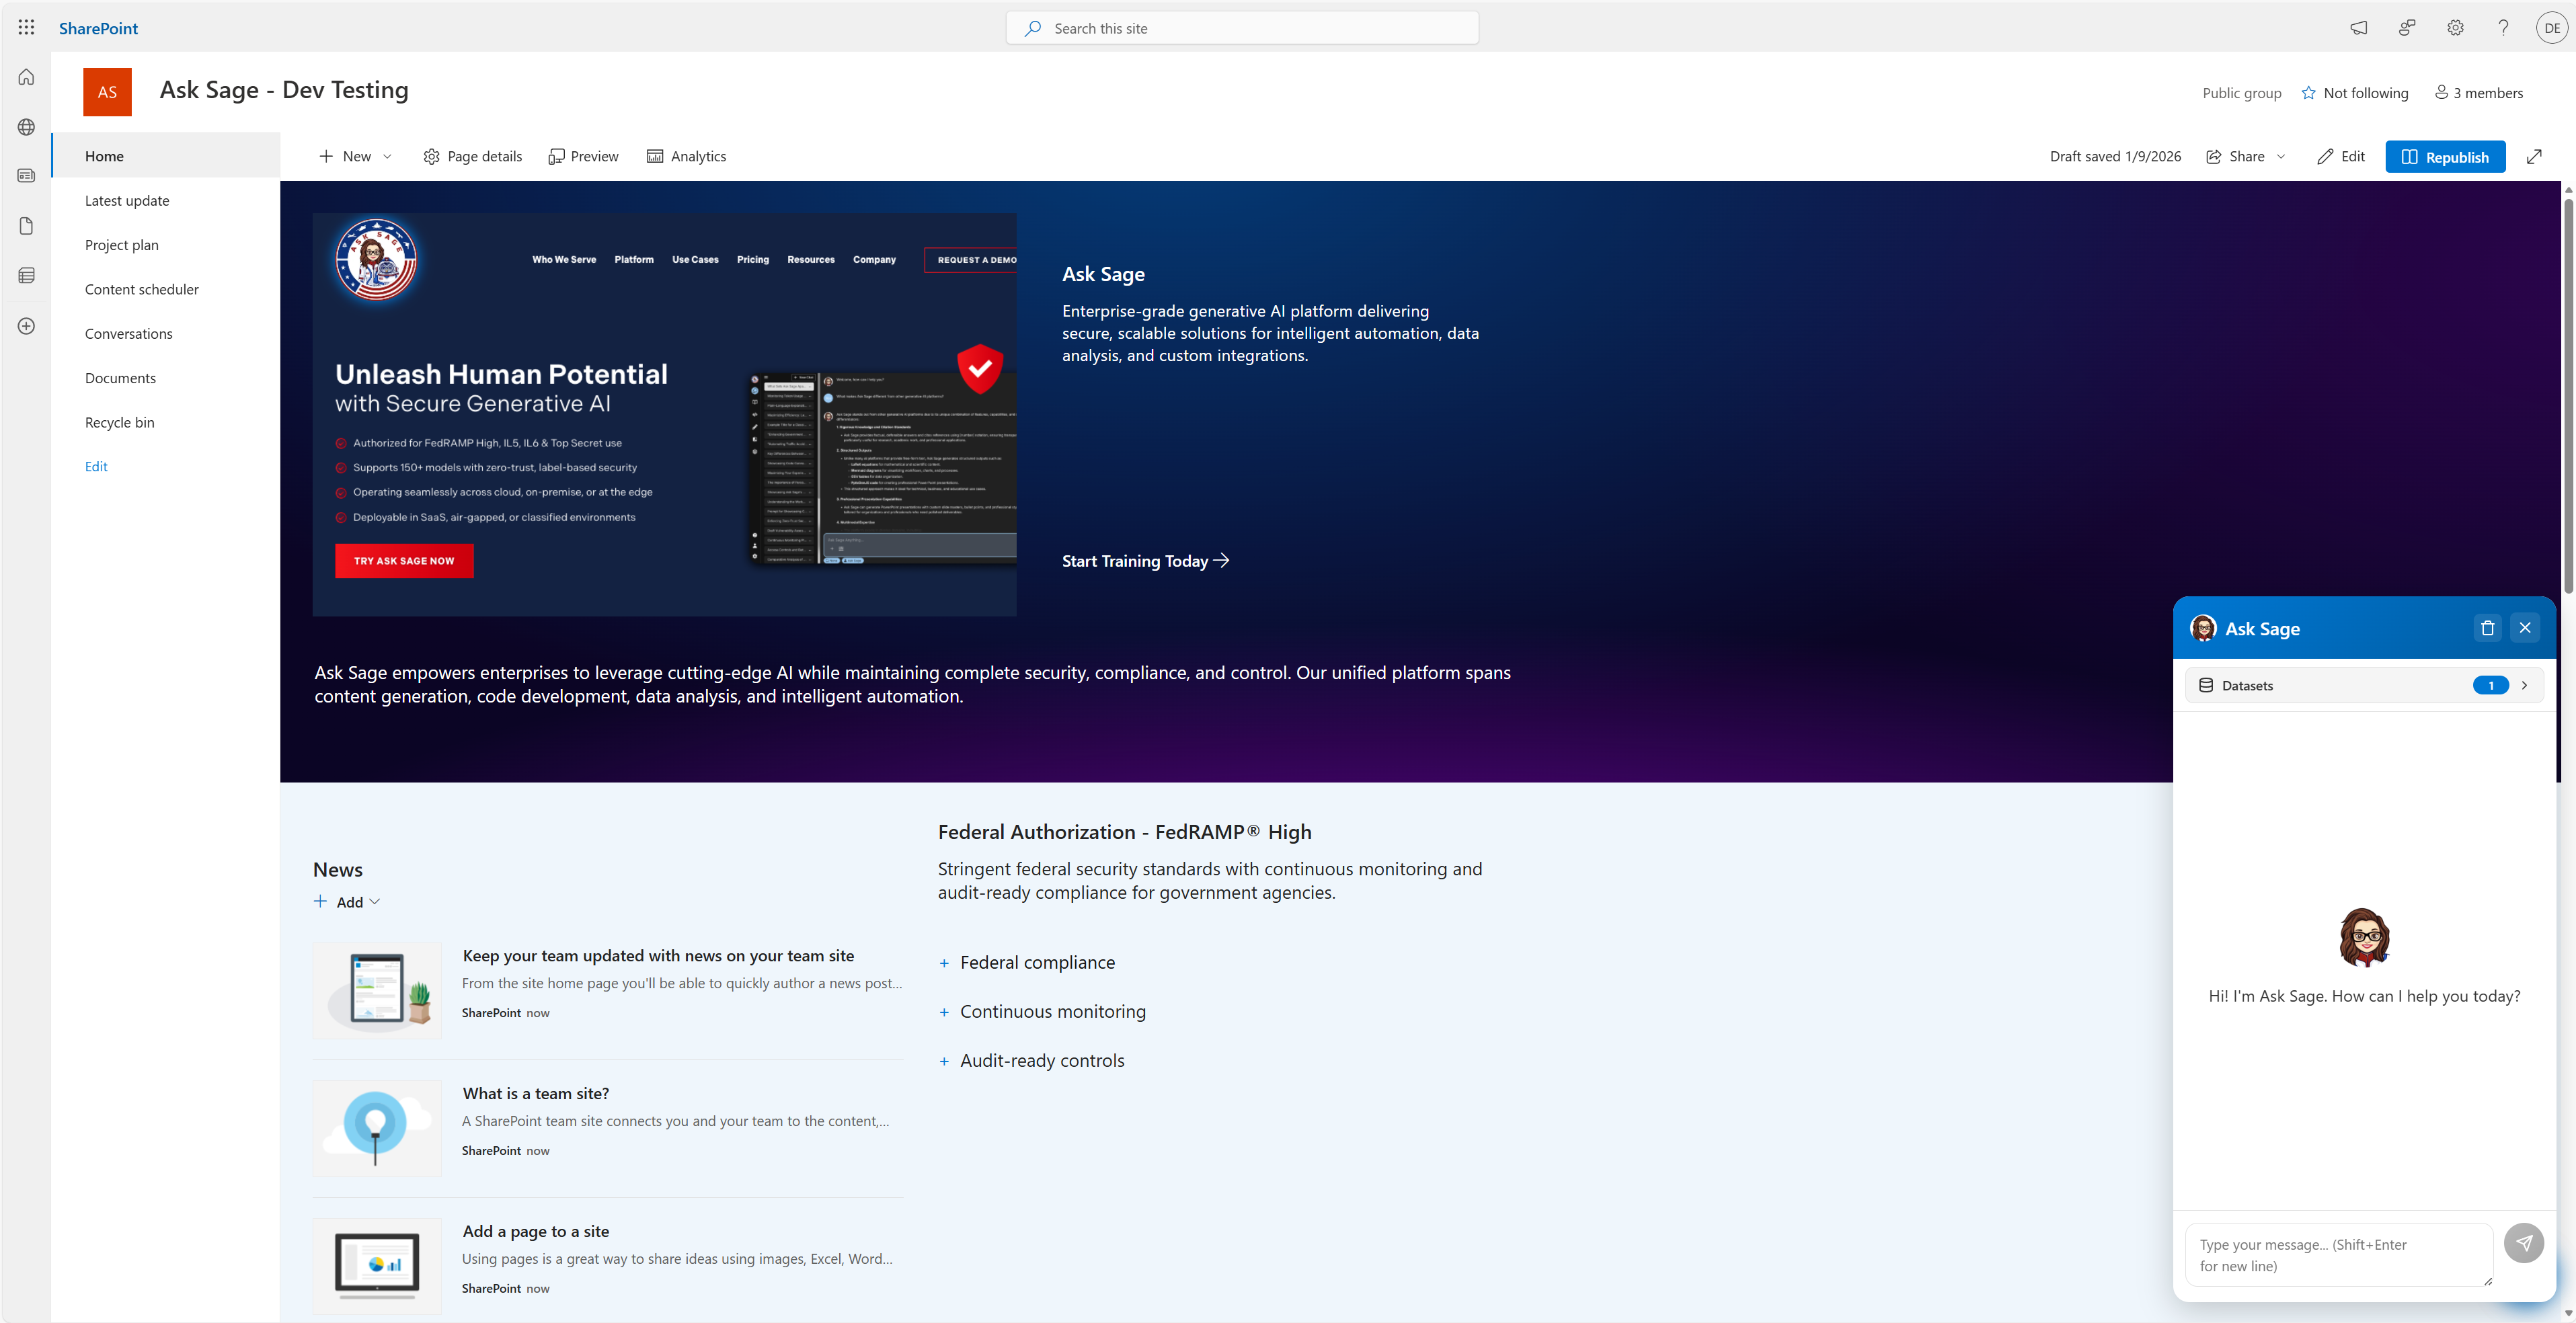Toggle the Not following star for the site
Image resolution: width=2576 pixels, height=1323 pixels.
tap(2309, 92)
